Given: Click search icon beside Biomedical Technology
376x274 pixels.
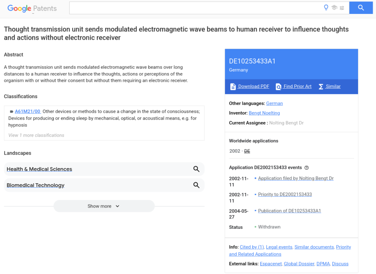Looking at the screenshot, I should [196, 185].
